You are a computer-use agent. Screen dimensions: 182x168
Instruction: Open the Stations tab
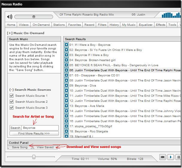click(x=59, y=25)
